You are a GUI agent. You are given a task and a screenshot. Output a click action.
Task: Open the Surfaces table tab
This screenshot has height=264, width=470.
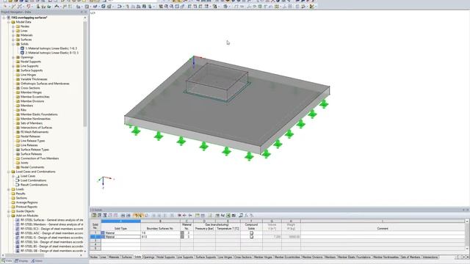126,257
